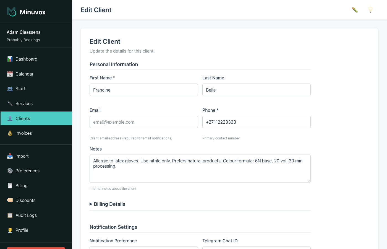Click the Notes textarea for Francine
Image resolution: width=387 pixels, height=249 pixels.
pos(200,168)
